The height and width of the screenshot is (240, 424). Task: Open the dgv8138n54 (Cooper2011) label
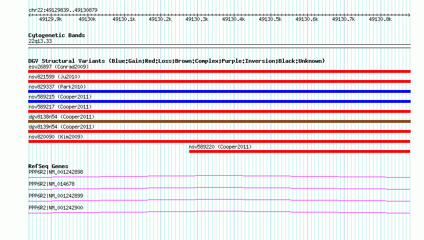(x=61, y=117)
